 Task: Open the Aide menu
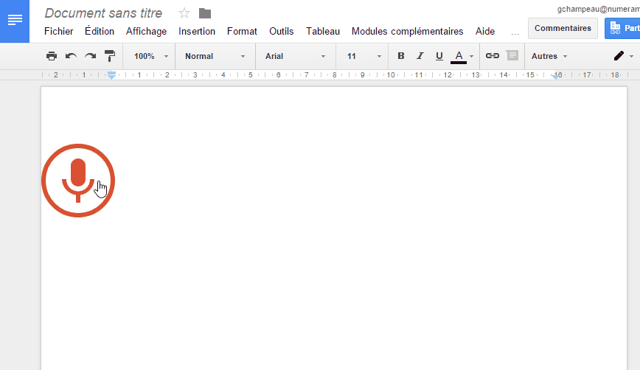485,32
